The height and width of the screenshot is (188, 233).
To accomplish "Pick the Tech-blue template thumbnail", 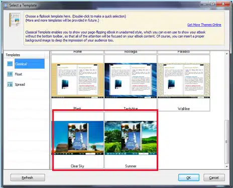I will 131,81.
